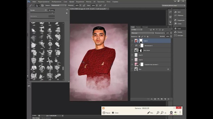Hide the Слой 3 layer

click(132, 60)
